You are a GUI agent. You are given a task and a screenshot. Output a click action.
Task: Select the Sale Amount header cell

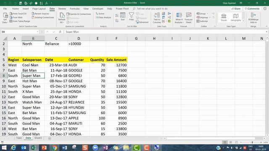(x=116, y=60)
